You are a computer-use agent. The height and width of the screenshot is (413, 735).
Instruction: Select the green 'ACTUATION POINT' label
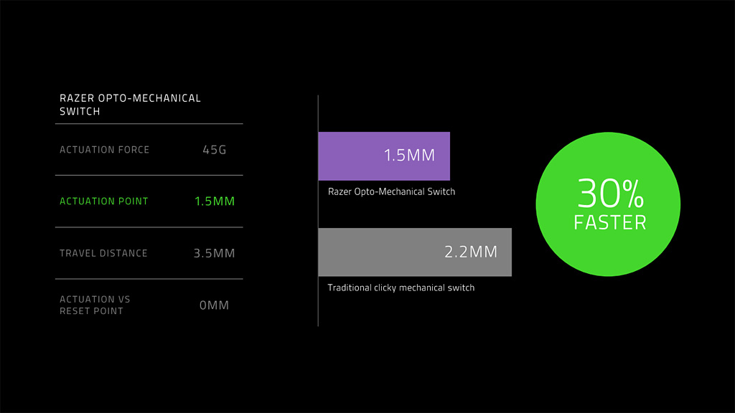click(x=103, y=201)
